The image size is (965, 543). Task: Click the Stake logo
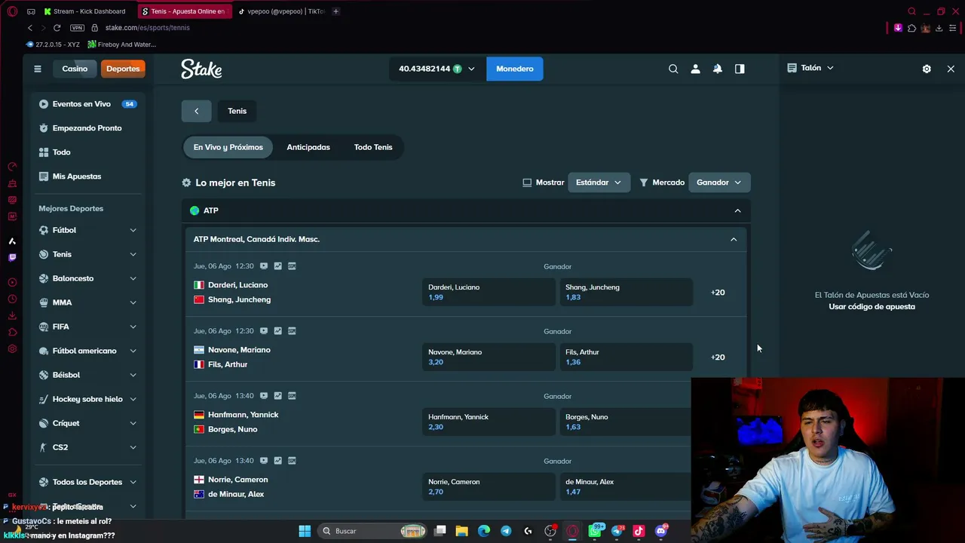coord(201,69)
